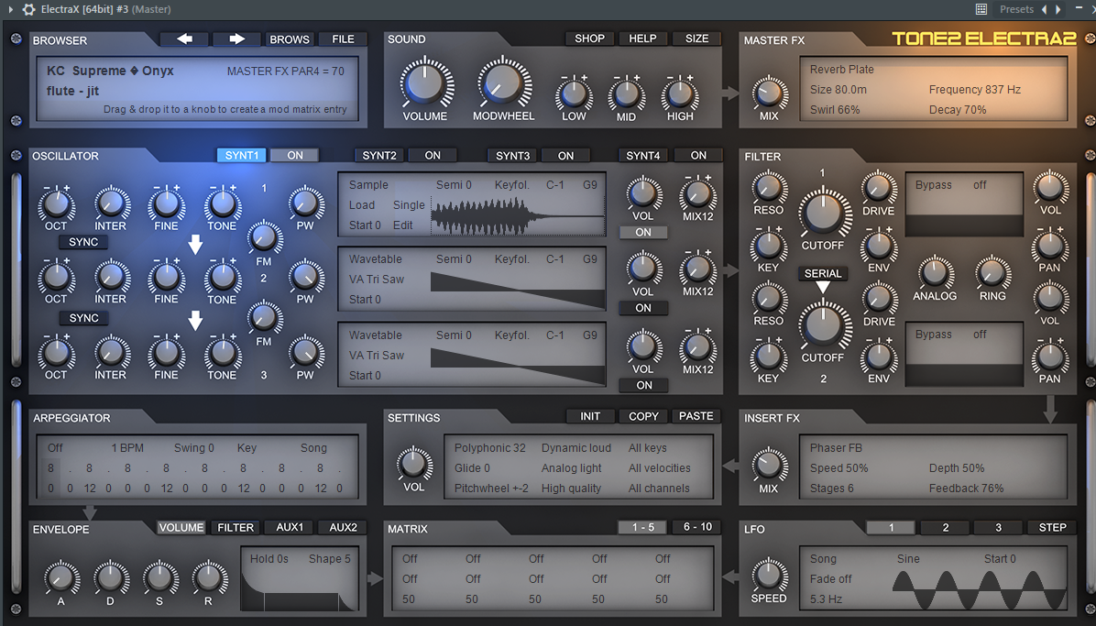Screen dimensions: 1096x626
Task: Open Reverb Plate effect type selector
Action: coord(841,70)
